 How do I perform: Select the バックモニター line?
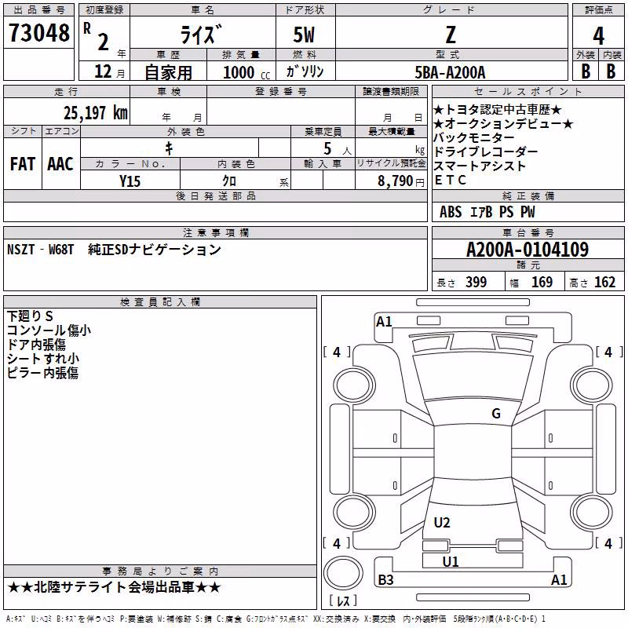[474, 138]
